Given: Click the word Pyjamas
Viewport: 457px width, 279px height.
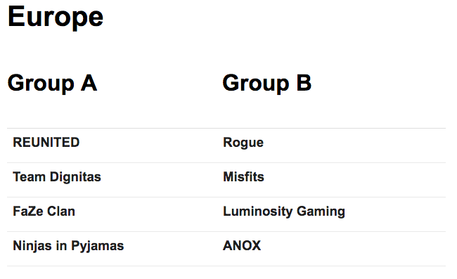Looking at the screenshot, I should (x=98, y=247).
